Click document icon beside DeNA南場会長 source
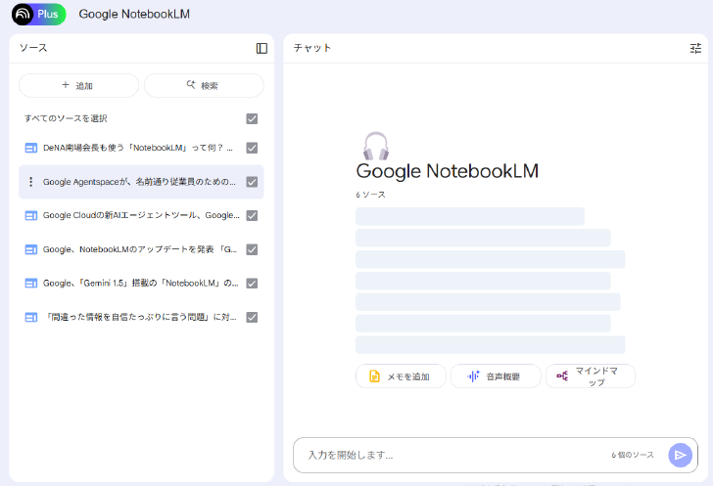The height and width of the screenshot is (486, 713). [x=31, y=148]
